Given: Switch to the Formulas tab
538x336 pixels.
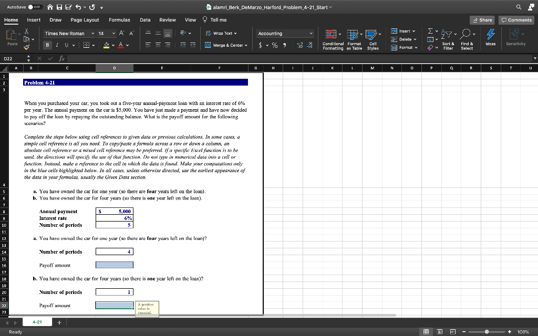Looking at the screenshot, I should coord(119,20).
